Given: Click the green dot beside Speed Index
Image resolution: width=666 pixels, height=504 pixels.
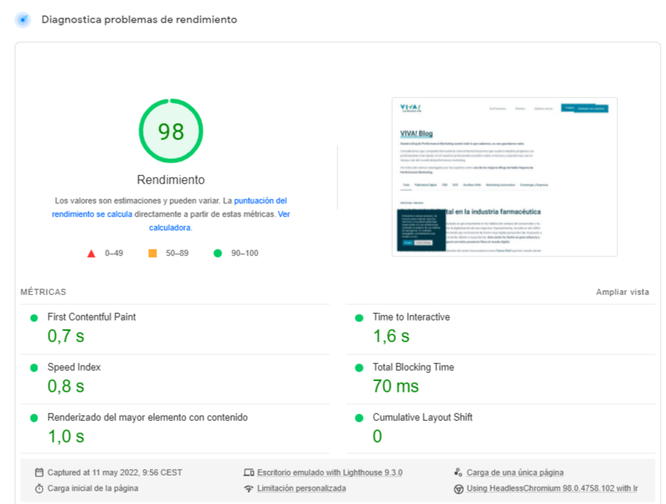Looking at the screenshot, I should [x=34, y=368].
